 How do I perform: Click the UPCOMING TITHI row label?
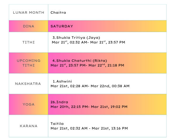29,63
